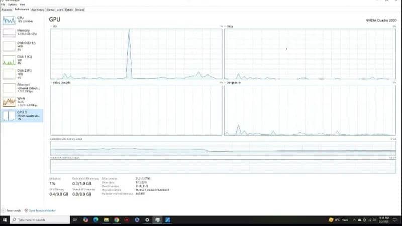Open the View menu

click(22, 5)
